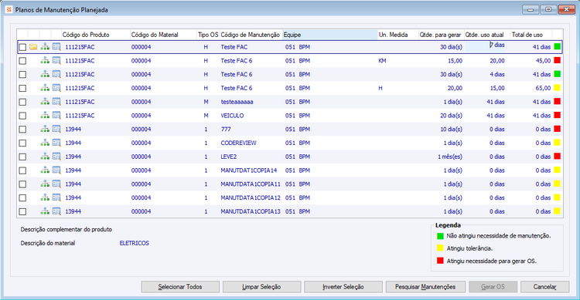The width and height of the screenshot is (580, 300).
Task: Click the 'ELETRICOS' material description value
Action: [135, 243]
